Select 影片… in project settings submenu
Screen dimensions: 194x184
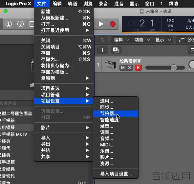click(116, 157)
